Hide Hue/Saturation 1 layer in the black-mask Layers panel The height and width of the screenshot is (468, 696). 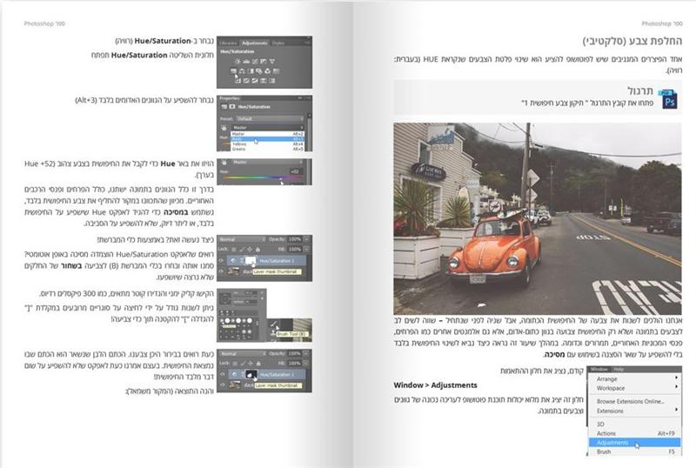click(223, 374)
